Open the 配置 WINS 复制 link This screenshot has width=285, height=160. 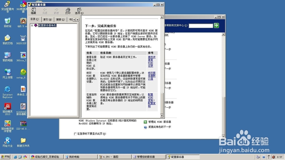click(151, 97)
